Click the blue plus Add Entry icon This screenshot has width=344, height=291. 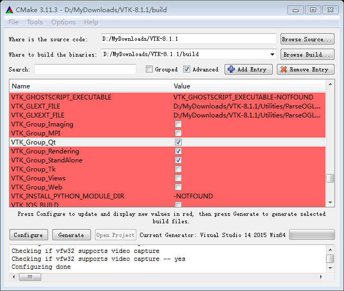tap(231, 69)
